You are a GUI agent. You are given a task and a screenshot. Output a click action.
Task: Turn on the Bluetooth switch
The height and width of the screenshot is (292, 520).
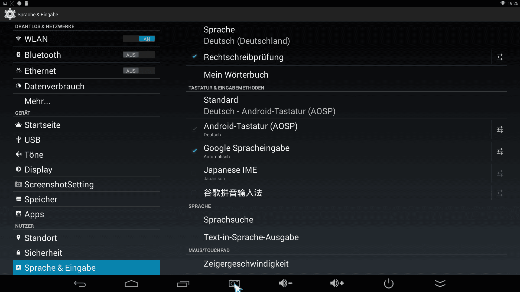coord(139,55)
